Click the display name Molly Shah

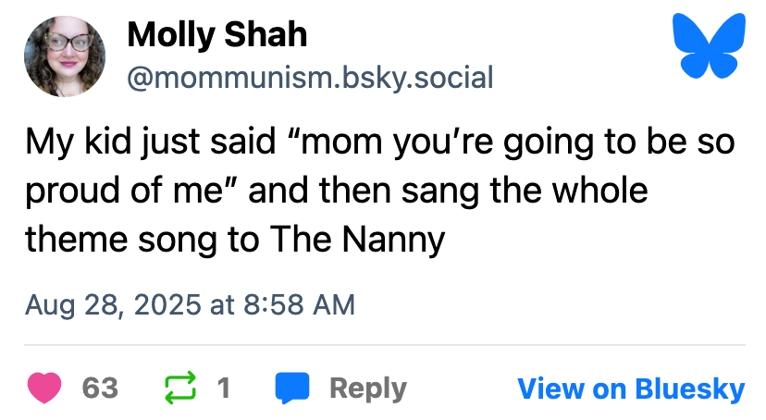tap(216, 35)
